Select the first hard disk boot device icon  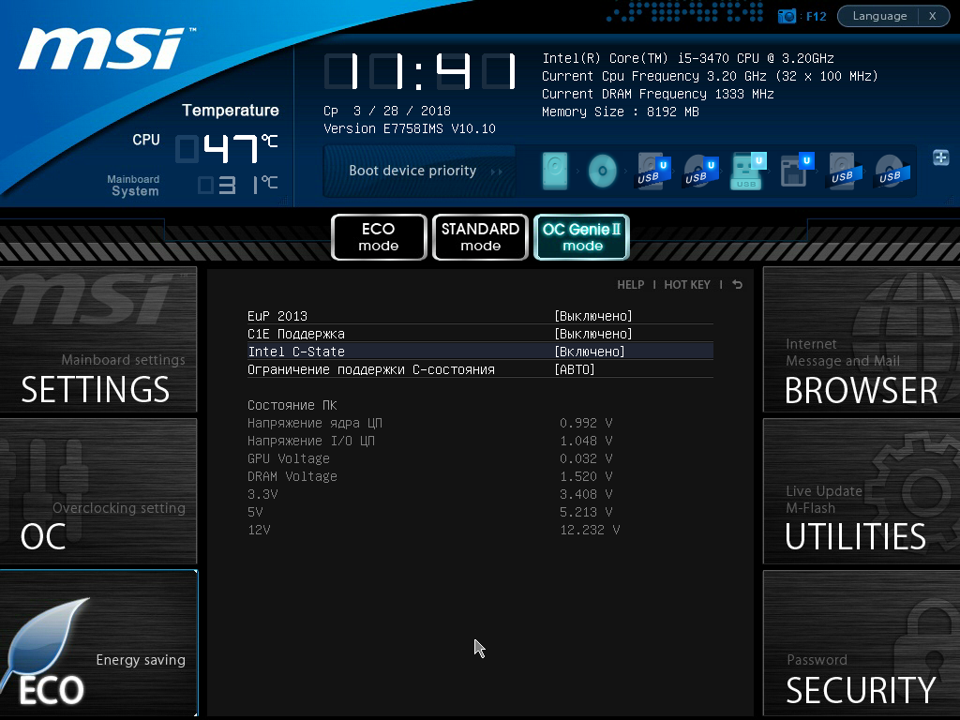pos(555,171)
